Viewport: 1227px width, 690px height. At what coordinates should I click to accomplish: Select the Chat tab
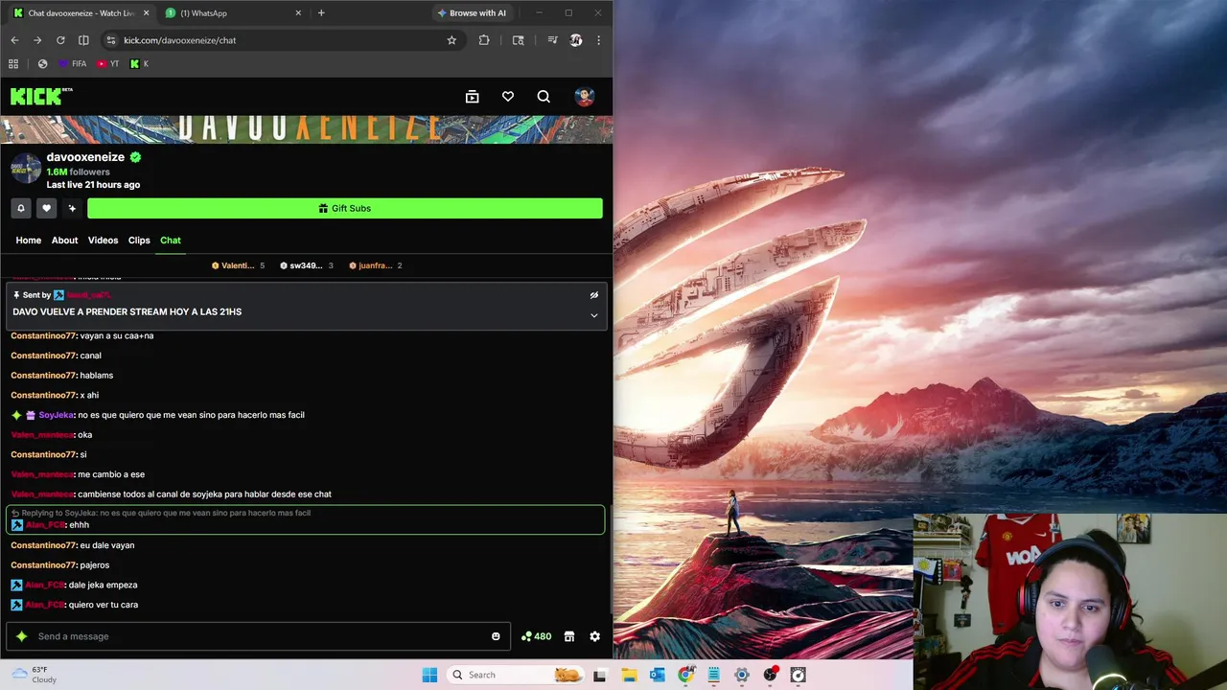click(171, 241)
